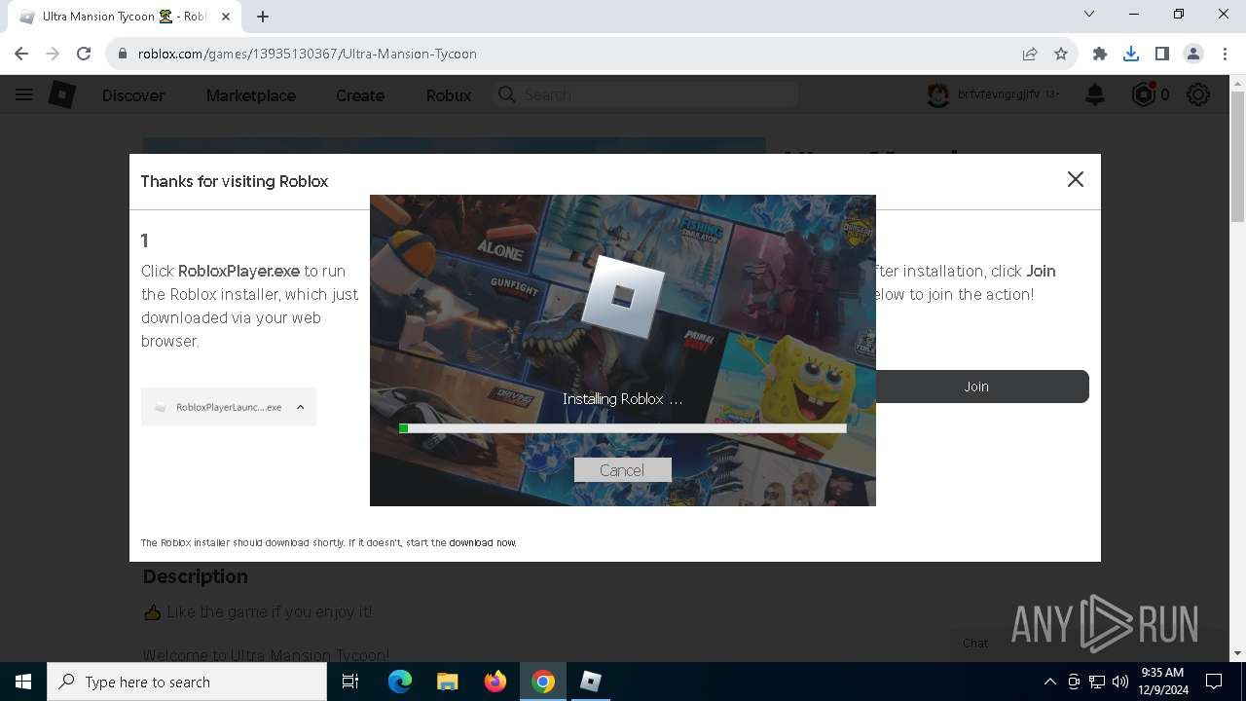Open a new browser tab

(x=263, y=17)
